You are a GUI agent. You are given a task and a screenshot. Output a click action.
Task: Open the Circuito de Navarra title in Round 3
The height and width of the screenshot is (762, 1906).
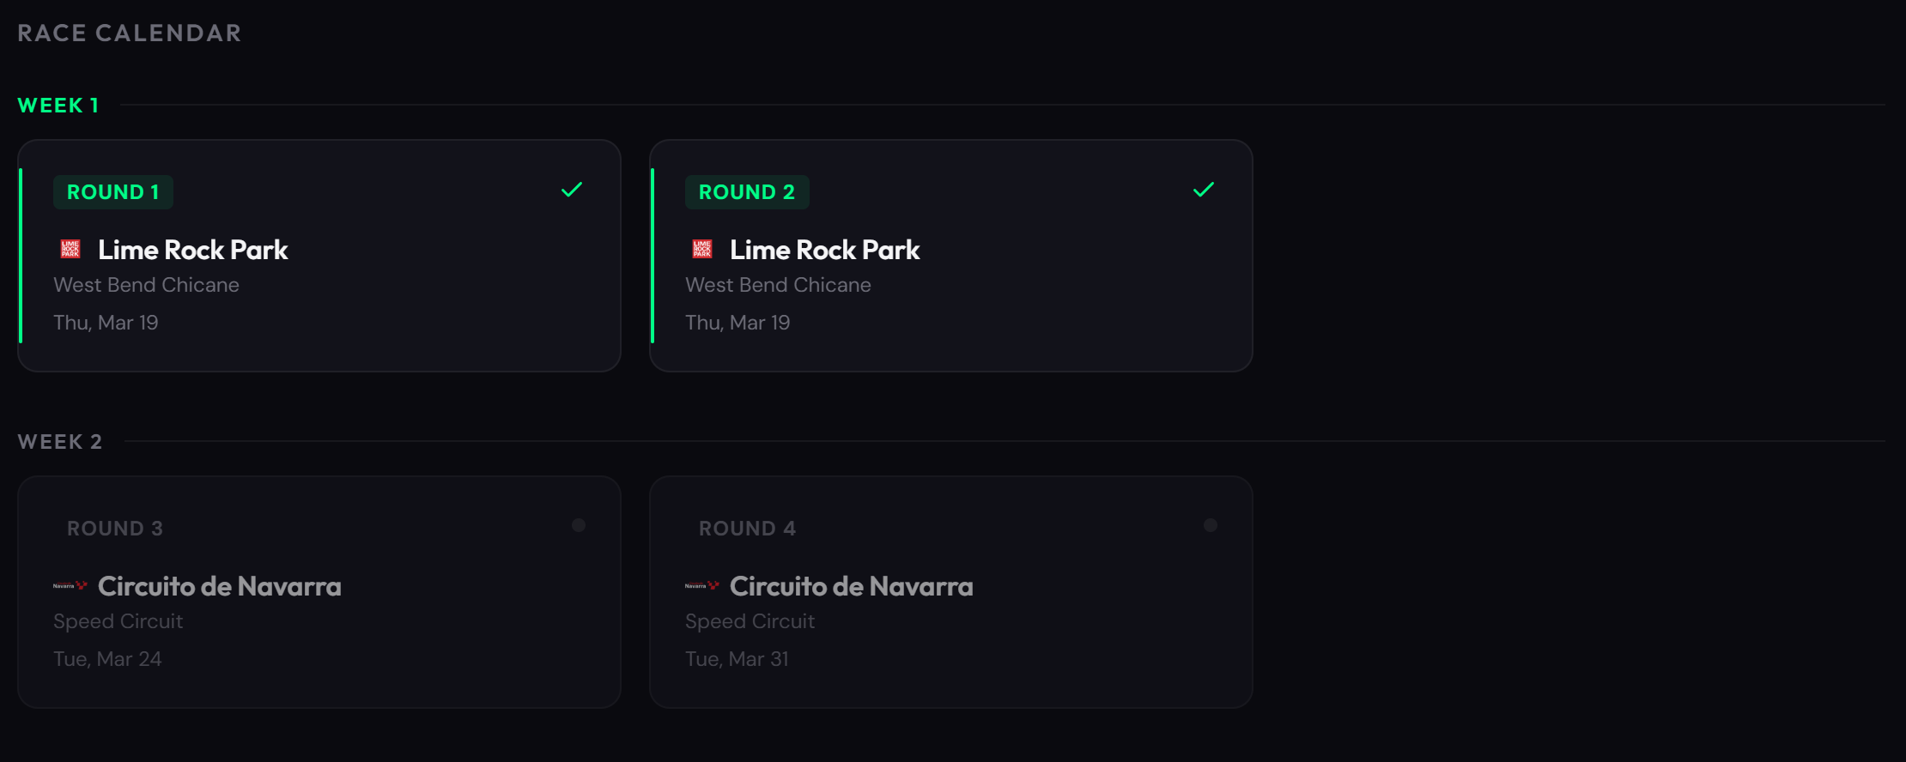coord(220,586)
